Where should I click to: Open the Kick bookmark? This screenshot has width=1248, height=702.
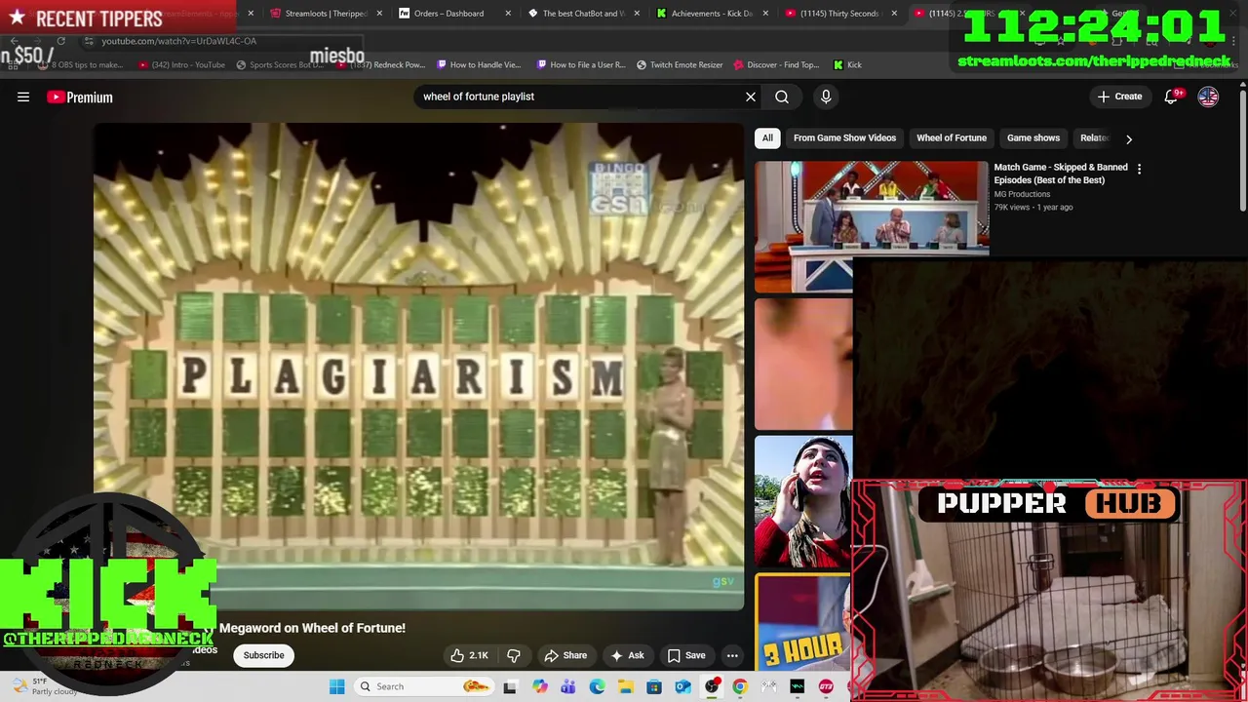coord(847,64)
